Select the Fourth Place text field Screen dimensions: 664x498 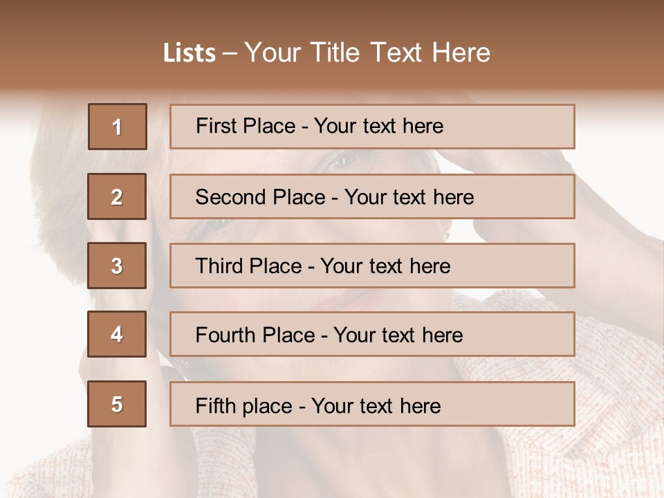coord(372,334)
